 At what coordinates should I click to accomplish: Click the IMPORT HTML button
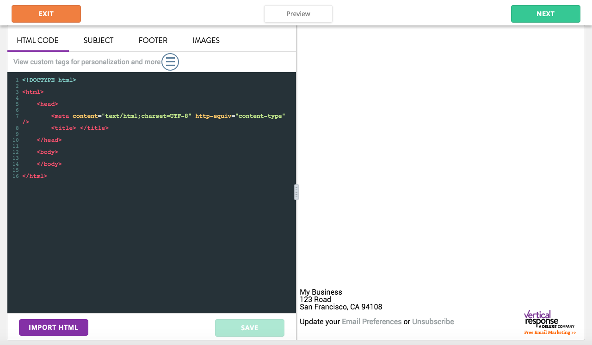[x=54, y=327]
